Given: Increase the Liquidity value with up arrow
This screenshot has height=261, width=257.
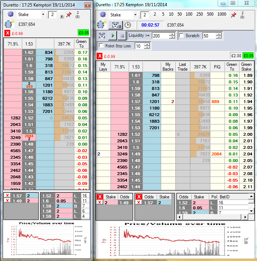Looking at the screenshot, I should coord(172,34).
